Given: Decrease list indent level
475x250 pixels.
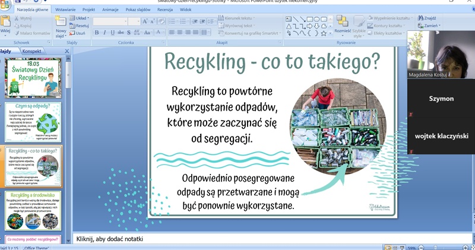Looking at the screenshot, I should (195, 21).
